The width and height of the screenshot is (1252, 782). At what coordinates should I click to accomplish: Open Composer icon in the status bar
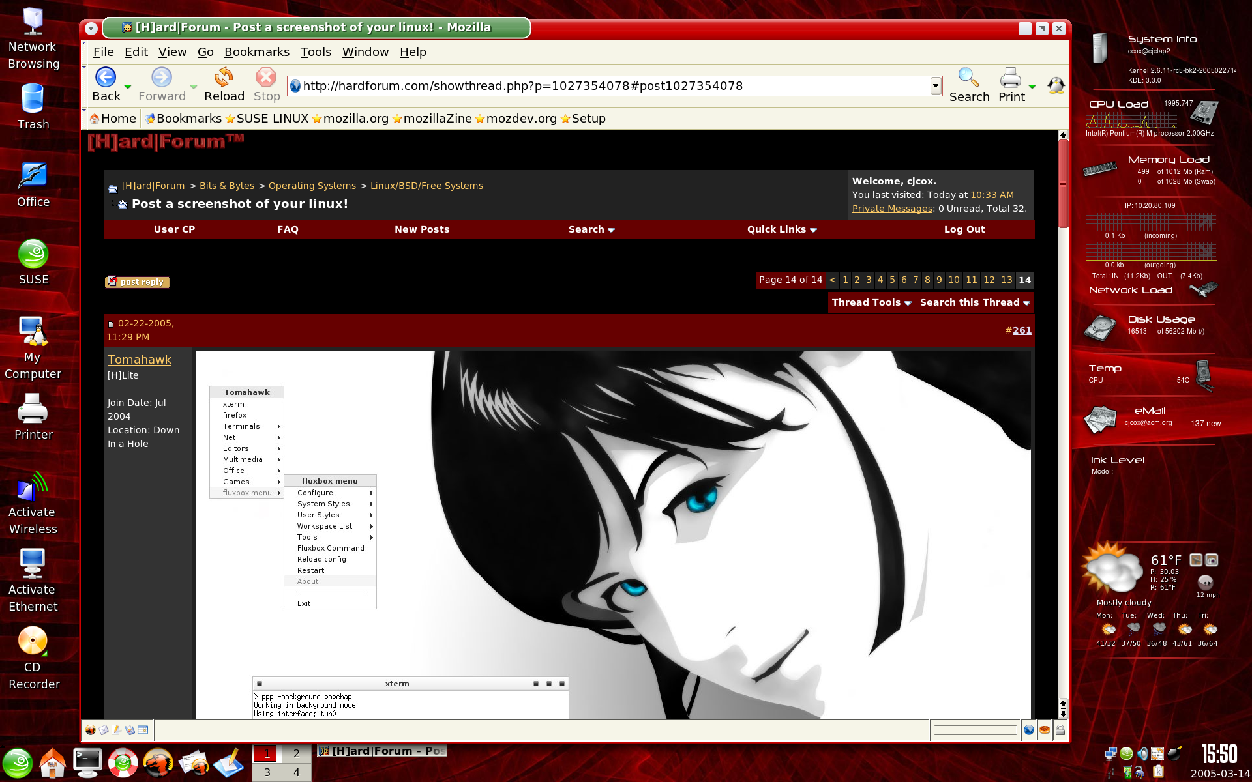pyautogui.click(x=116, y=730)
